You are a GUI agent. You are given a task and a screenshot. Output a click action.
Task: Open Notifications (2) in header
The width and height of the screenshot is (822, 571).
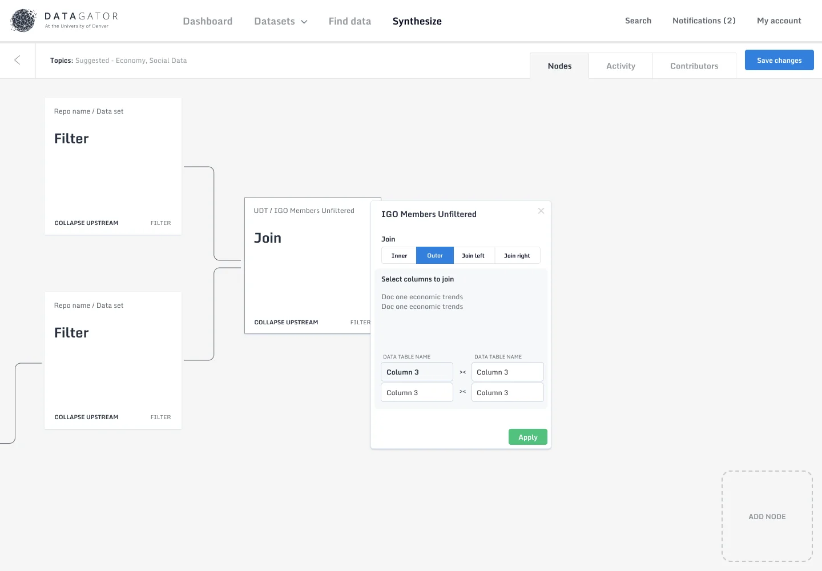point(704,21)
